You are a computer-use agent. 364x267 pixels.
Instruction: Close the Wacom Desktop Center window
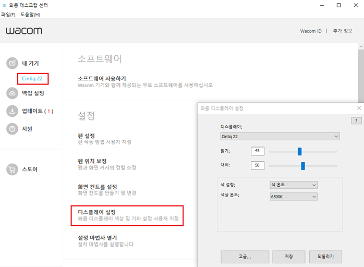point(356,5)
